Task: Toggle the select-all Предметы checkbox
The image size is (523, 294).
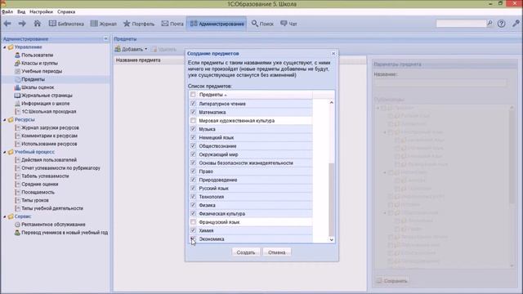Action: (193, 95)
